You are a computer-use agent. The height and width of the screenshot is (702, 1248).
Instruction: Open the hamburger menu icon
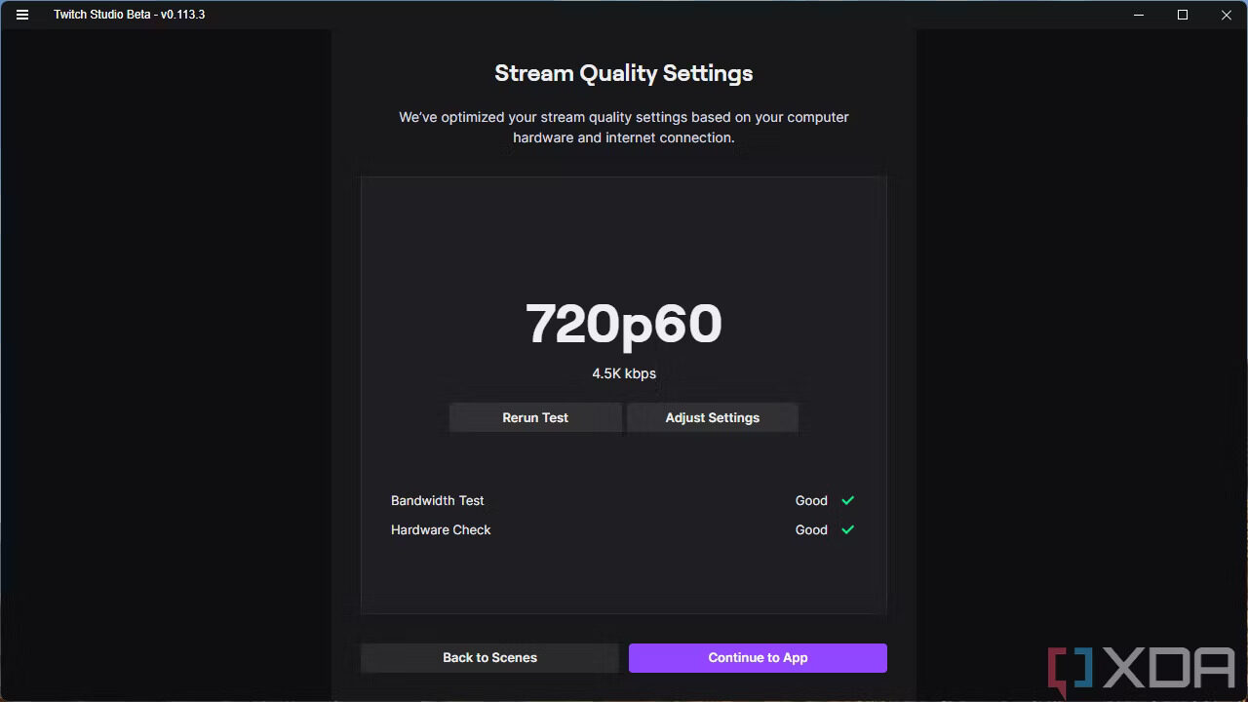[x=22, y=15]
